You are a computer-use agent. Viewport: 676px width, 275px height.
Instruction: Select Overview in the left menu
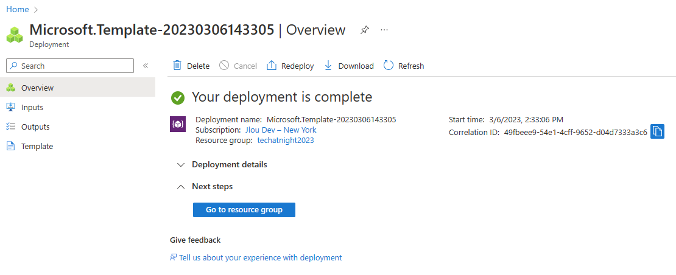(77, 88)
